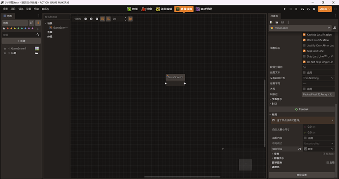The width and height of the screenshot is (339, 179).
Task: Open the 居中 anchor preset dropdown
Action: (x=319, y=149)
